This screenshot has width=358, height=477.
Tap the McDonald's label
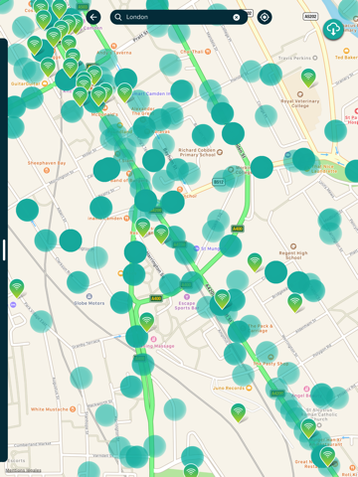click(104, 114)
